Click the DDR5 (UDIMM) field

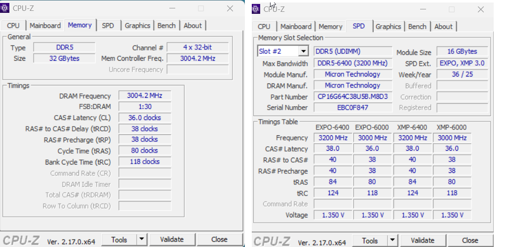pos(353,51)
